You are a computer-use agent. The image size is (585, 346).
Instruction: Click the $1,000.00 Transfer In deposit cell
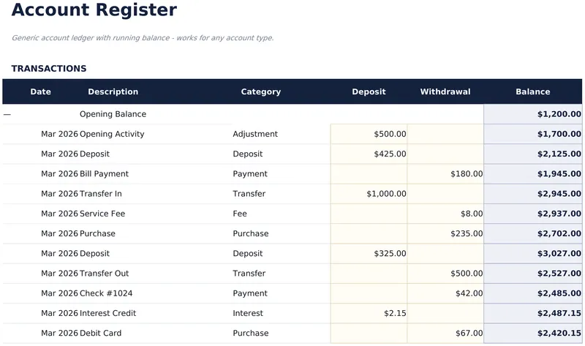click(x=369, y=194)
